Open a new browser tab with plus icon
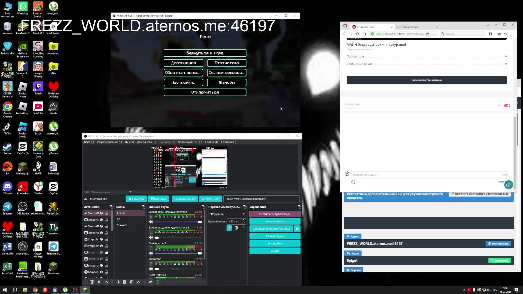The width and height of the screenshot is (523, 294). pos(443,27)
